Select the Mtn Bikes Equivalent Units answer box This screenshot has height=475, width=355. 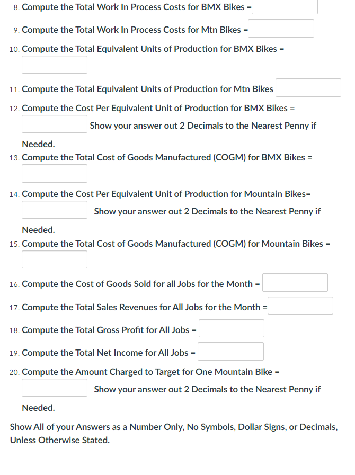click(x=308, y=87)
